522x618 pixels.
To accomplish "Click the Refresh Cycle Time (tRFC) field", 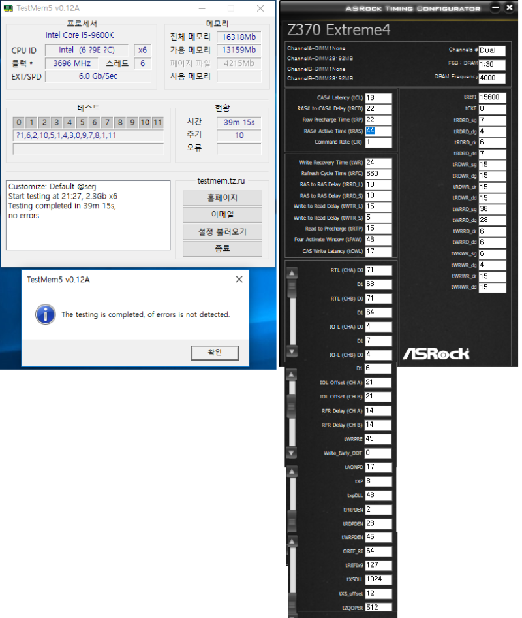I will [x=378, y=174].
